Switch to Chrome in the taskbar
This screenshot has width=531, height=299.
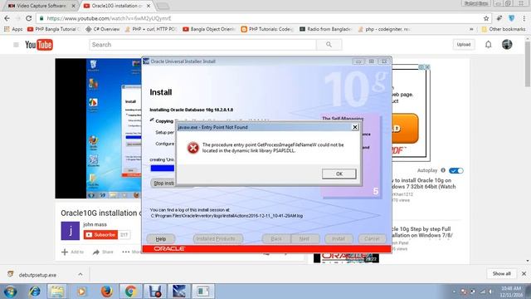130,292
